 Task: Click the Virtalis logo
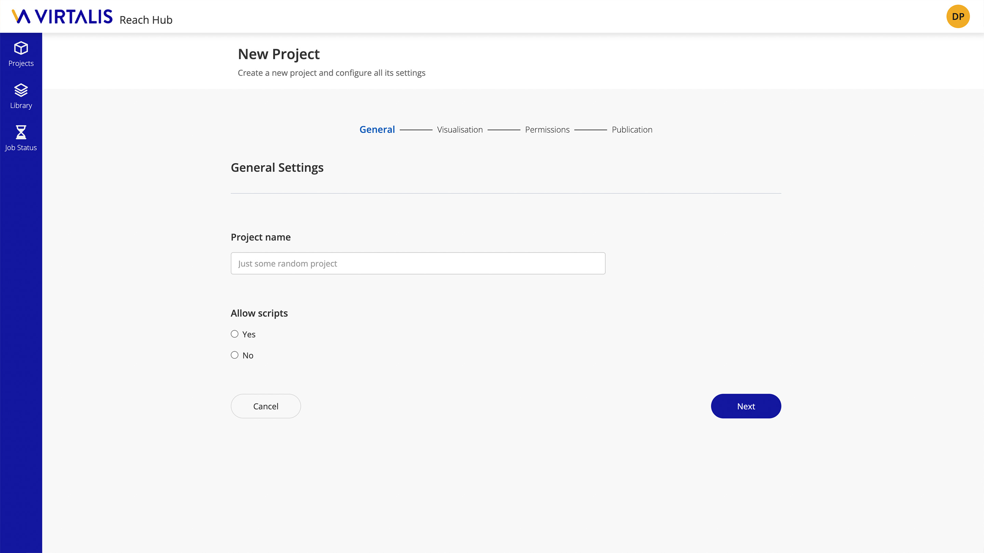pos(62,16)
